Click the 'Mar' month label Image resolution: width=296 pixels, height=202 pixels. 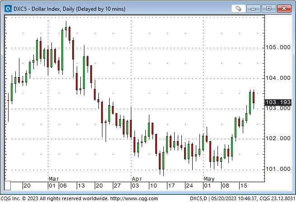point(54,179)
